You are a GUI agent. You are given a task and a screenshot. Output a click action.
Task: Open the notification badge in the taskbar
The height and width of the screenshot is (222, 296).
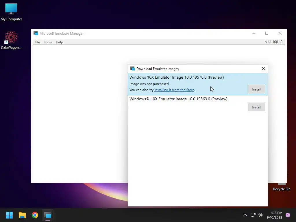tap(288, 215)
